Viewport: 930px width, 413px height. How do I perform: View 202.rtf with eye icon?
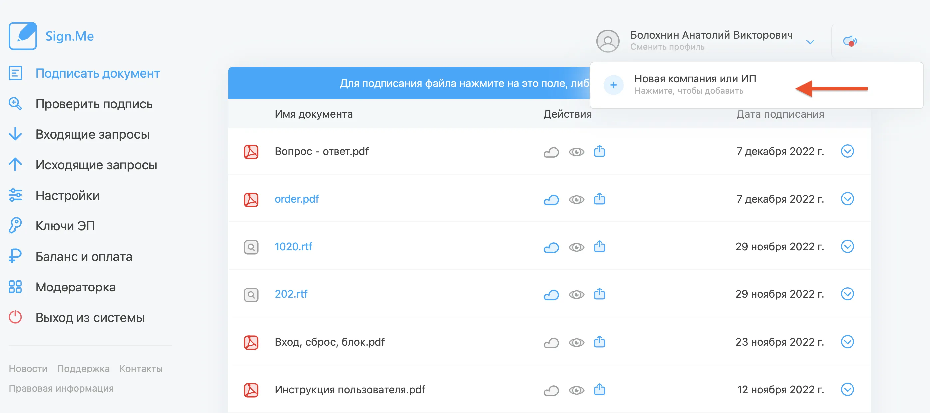pos(576,295)
